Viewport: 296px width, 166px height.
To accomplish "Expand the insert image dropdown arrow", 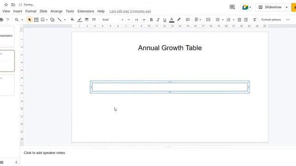I will point(47,20).
